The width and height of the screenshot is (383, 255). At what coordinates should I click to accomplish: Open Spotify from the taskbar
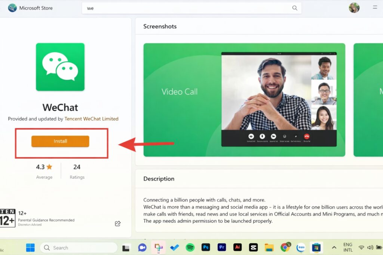[x=190, y=248]
